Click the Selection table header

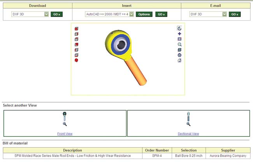click(189, 150)
